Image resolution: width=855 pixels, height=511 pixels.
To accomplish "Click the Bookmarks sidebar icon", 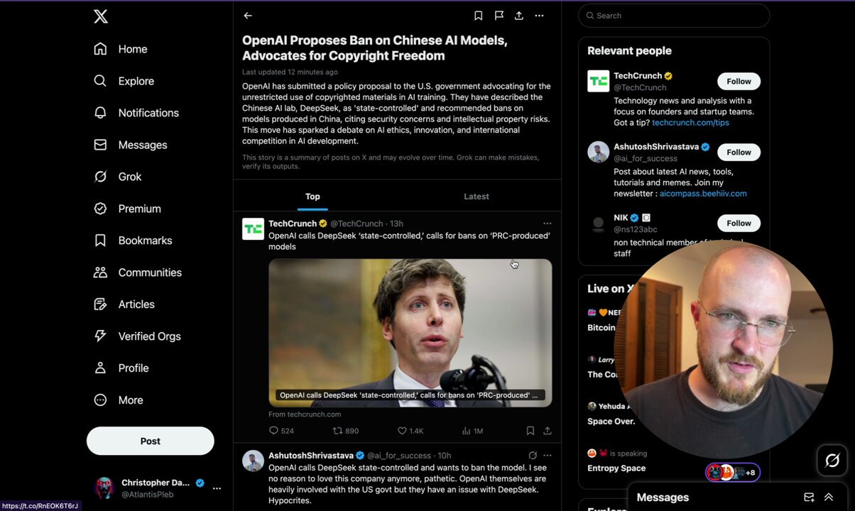I will [100, 241].
